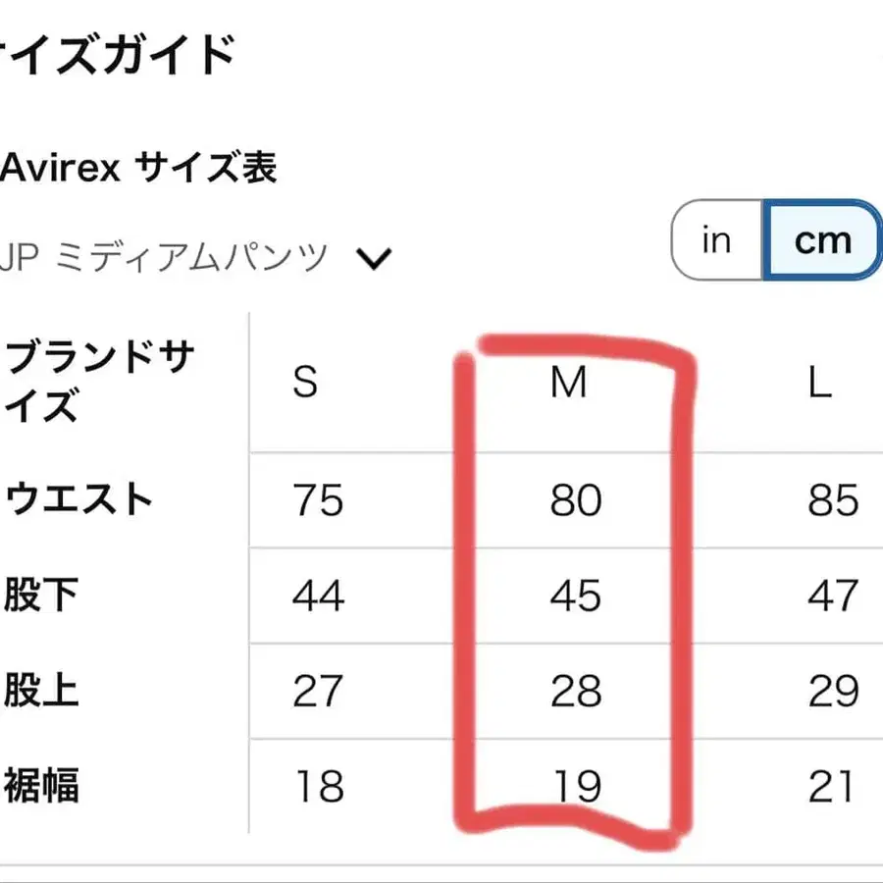This screenshot has height=883, width=883.
Task: Click the Avirex サイズ表 heading
Action: point(137,169)
